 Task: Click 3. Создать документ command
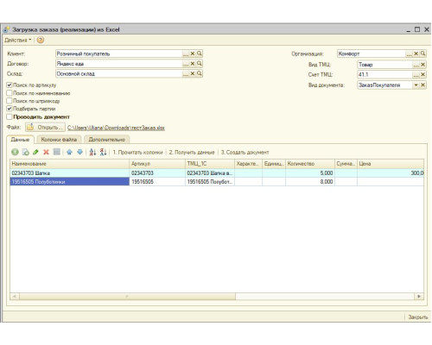(245, 152)
